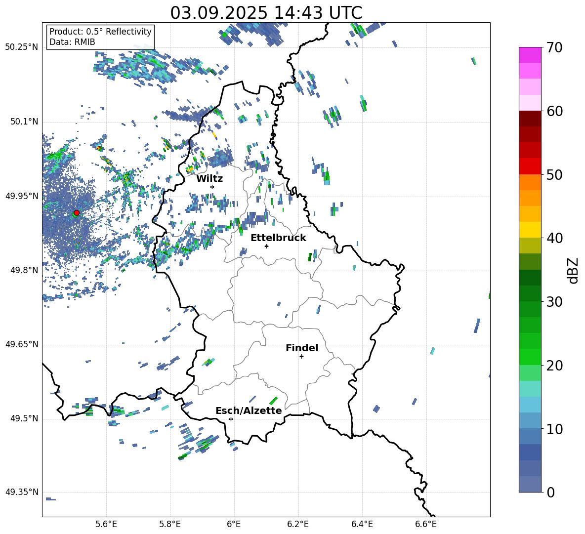Click the red radar location marker
Screen dimensions: 585x534
point(77,213)
